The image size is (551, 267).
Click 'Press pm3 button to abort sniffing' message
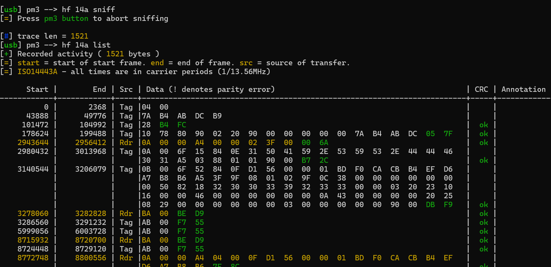point(93,18)
